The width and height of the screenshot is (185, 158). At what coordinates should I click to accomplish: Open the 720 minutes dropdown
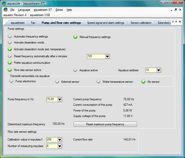coord(107,56)
